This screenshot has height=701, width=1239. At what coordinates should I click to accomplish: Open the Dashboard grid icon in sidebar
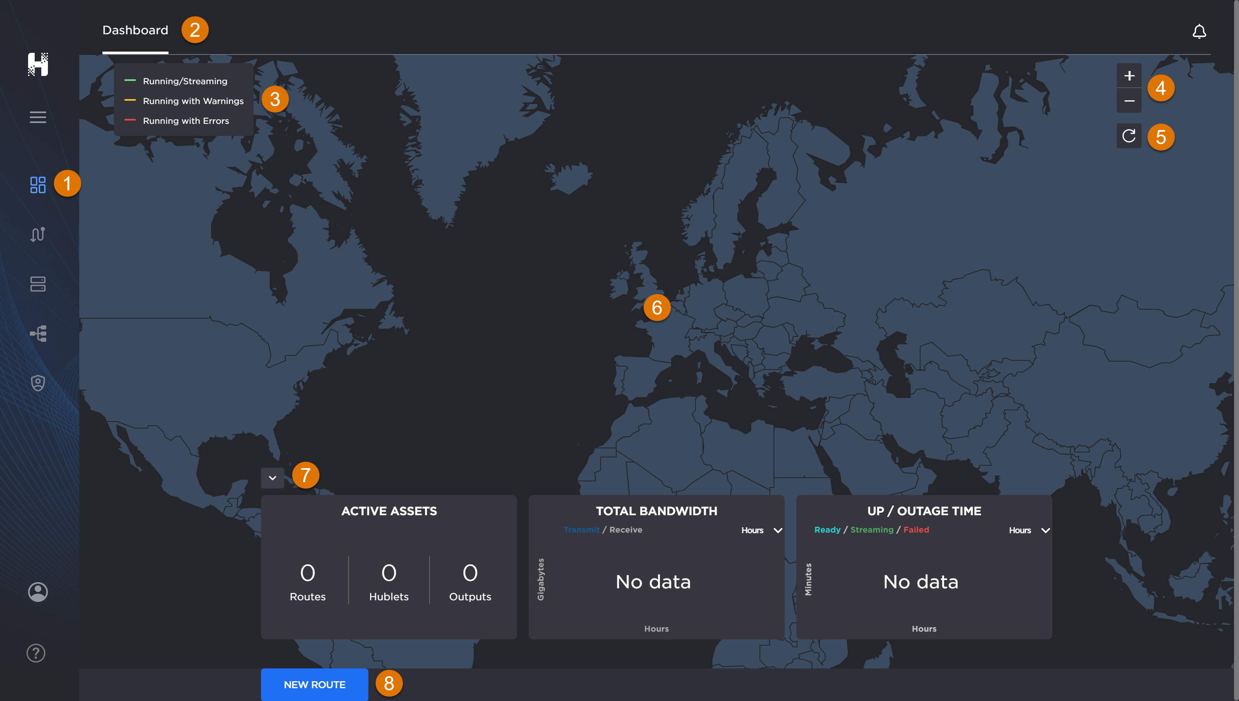(38, 184)
